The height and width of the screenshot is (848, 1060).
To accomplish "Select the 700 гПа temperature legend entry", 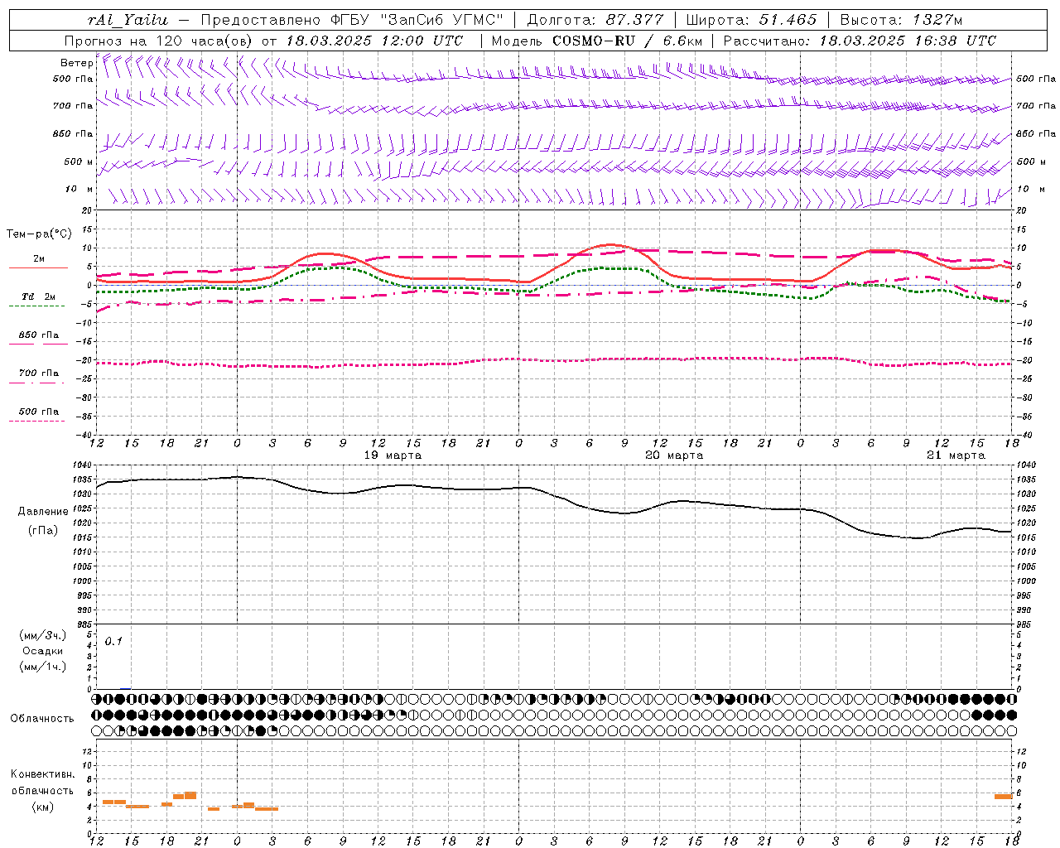I will tap(39, 373).
